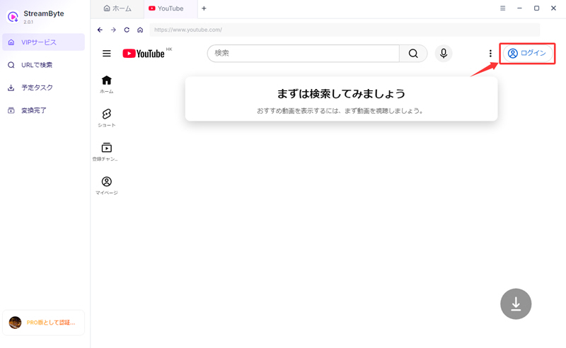Screen dimensions: 566x348
Task: Open ショート in YouTube mini guide
Action: tap(107, 118)
